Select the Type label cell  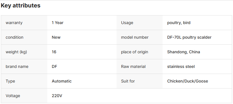24,81
